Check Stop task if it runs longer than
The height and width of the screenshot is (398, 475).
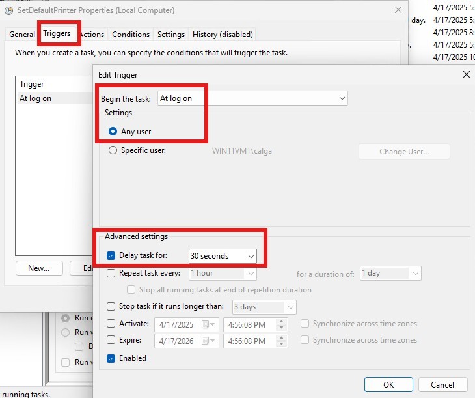click(111, 306)
